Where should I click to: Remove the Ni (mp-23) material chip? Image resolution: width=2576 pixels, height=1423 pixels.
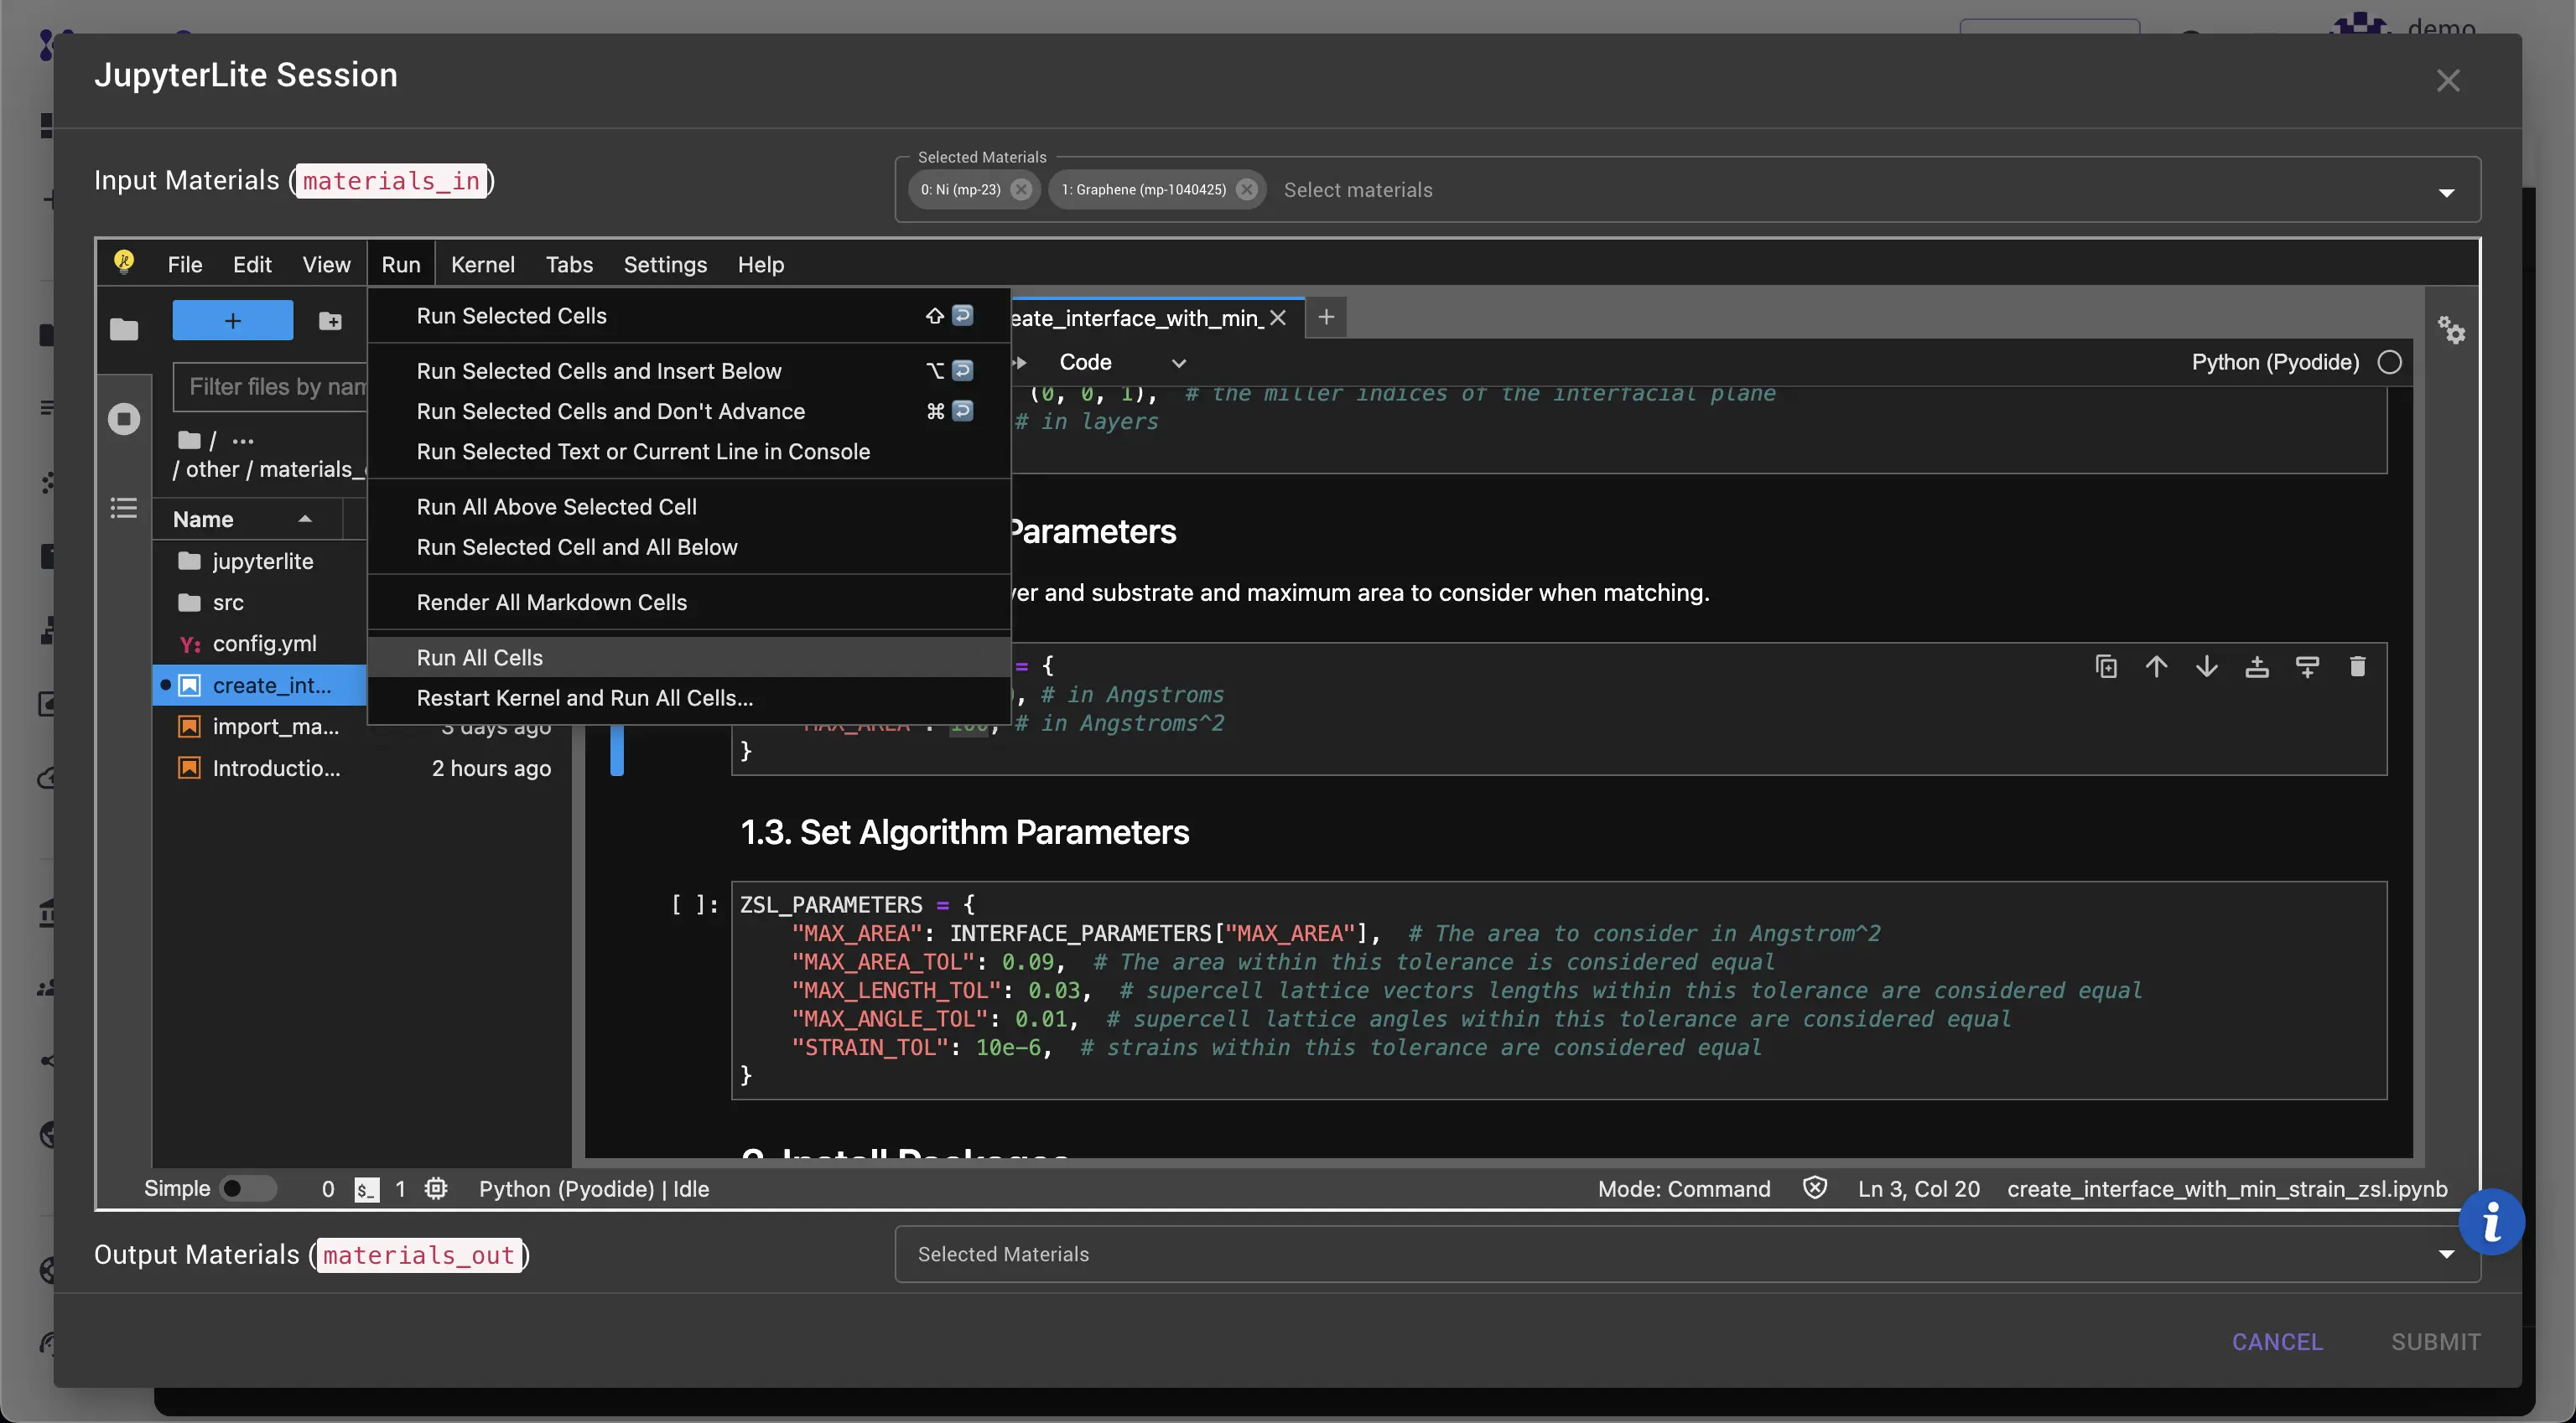pos(1021,190)
